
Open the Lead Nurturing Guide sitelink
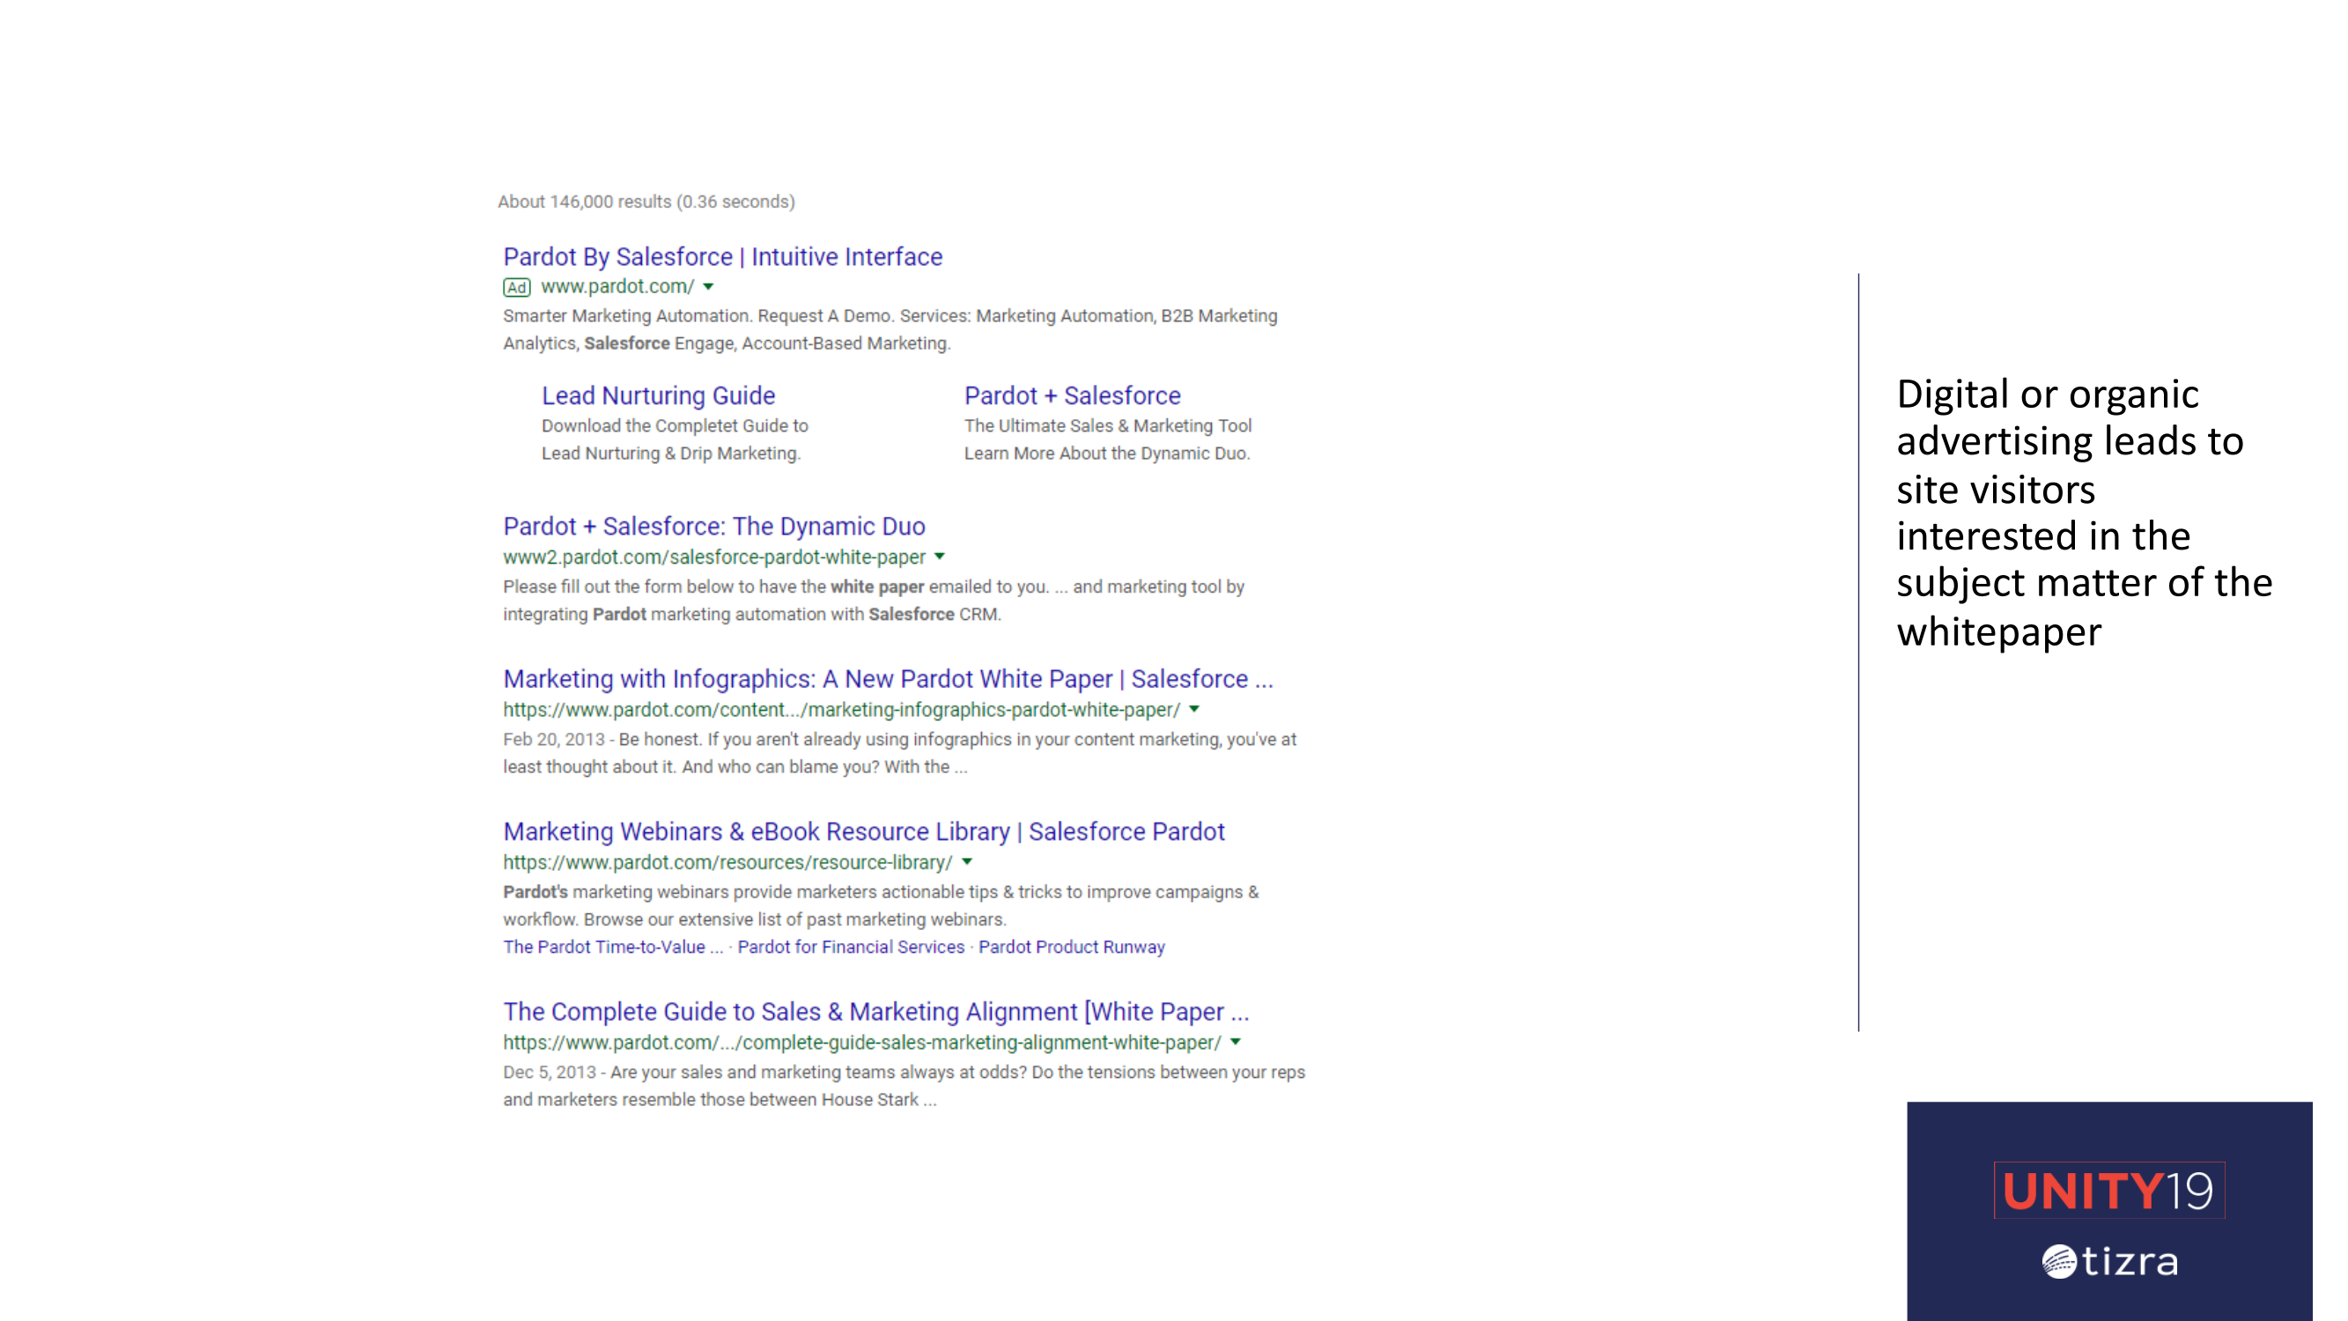point(658,395)
